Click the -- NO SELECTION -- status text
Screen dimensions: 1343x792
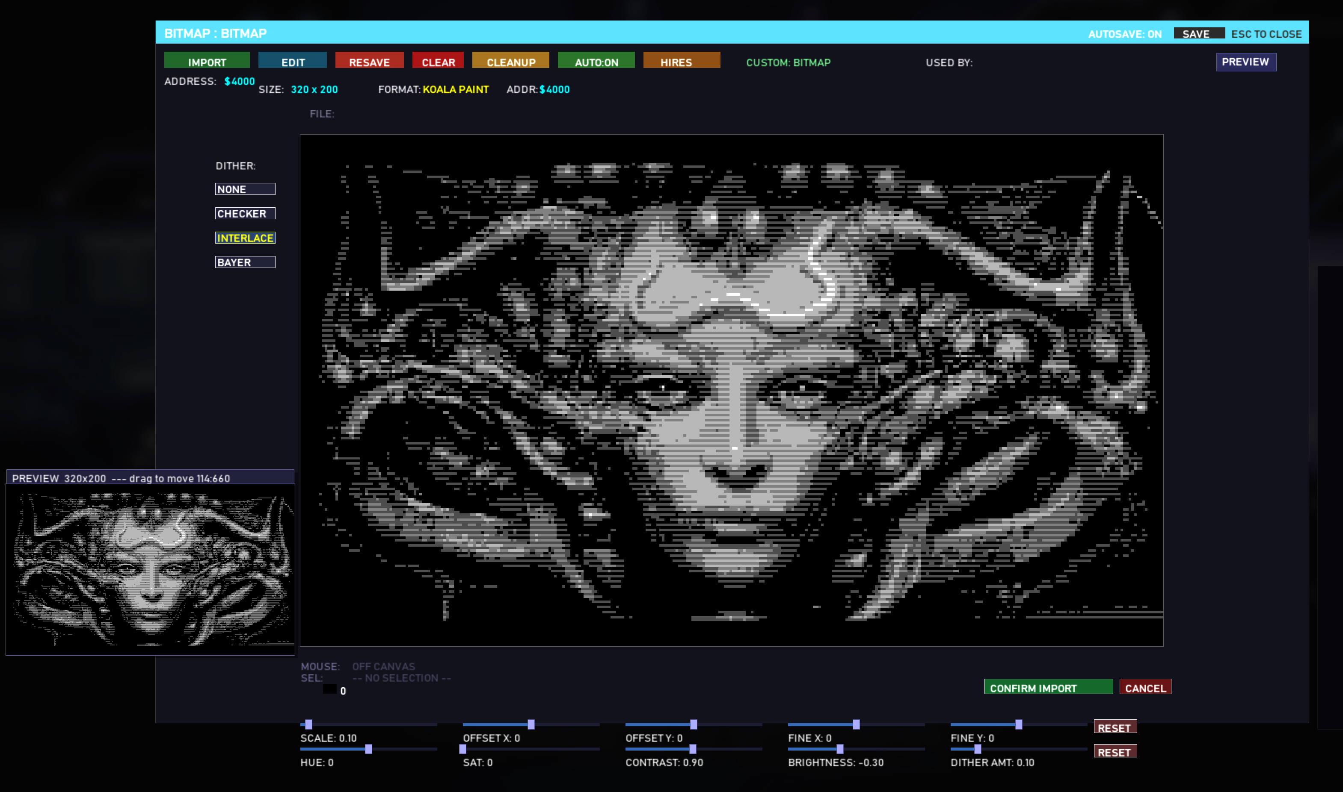coord(402,678)
